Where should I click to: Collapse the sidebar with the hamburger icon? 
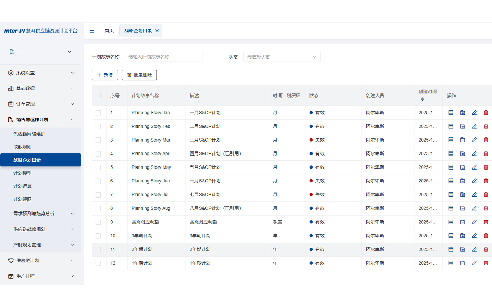click(92, 30)
